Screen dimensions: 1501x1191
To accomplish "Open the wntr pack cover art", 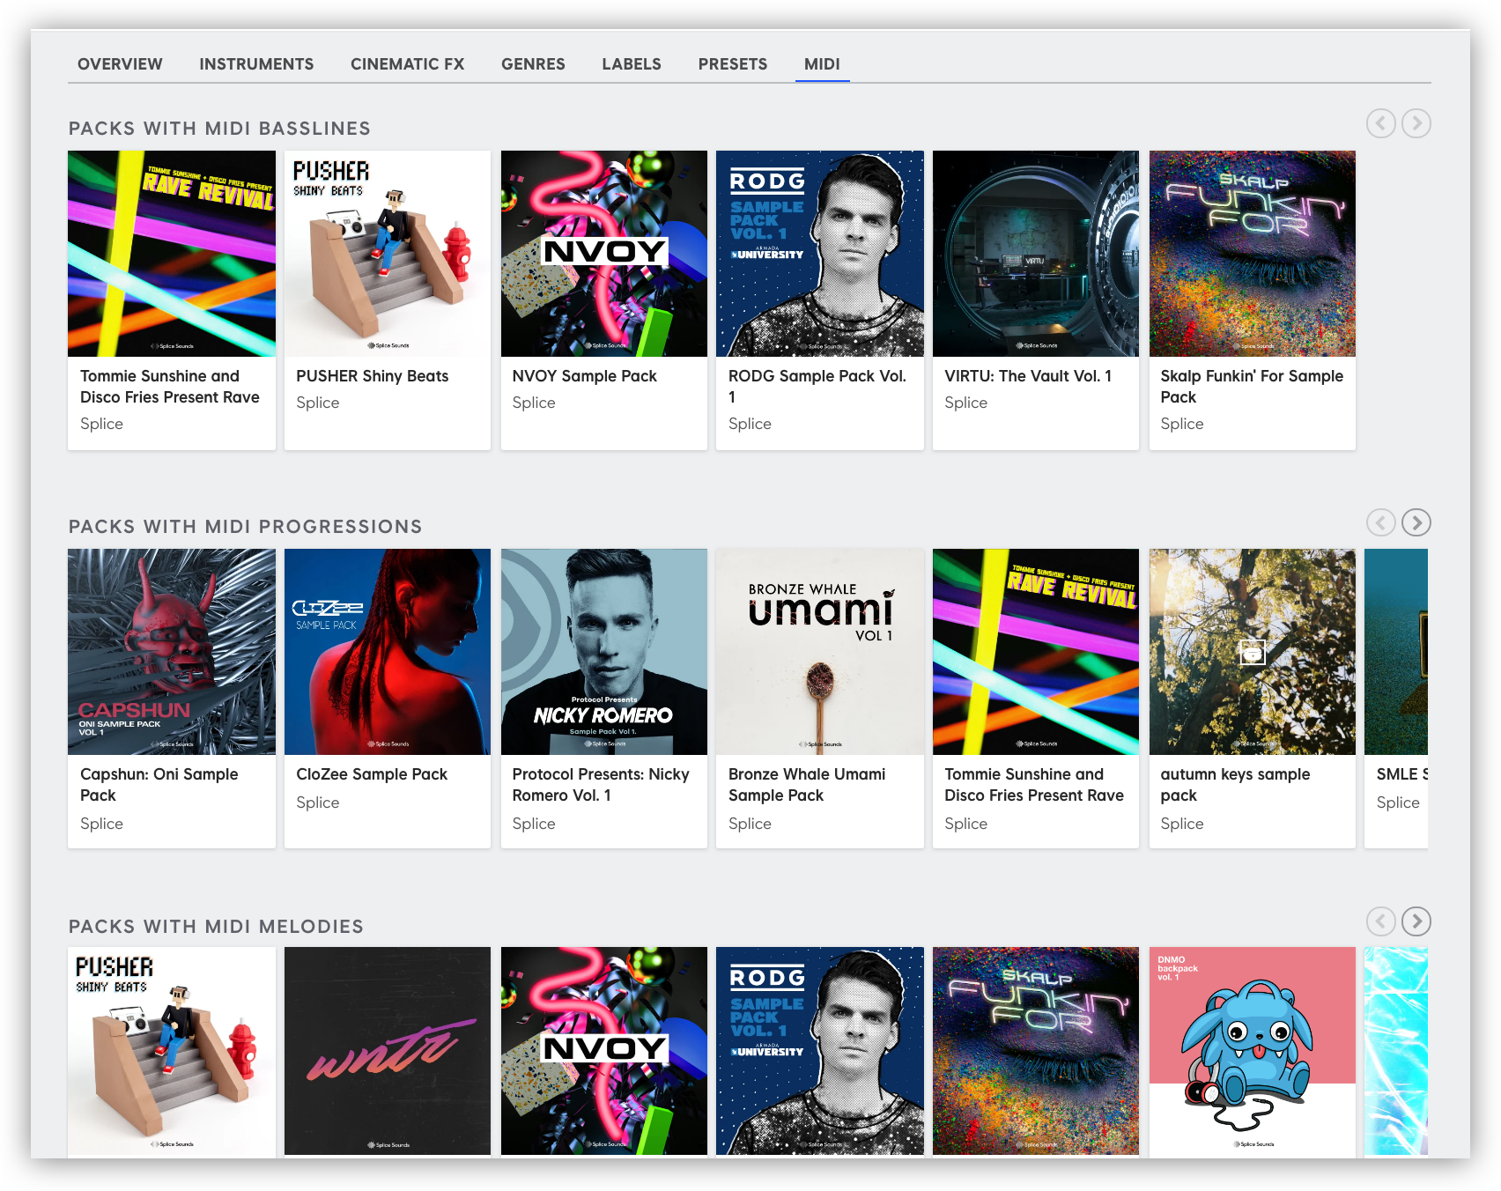I will click(388, 1051).
